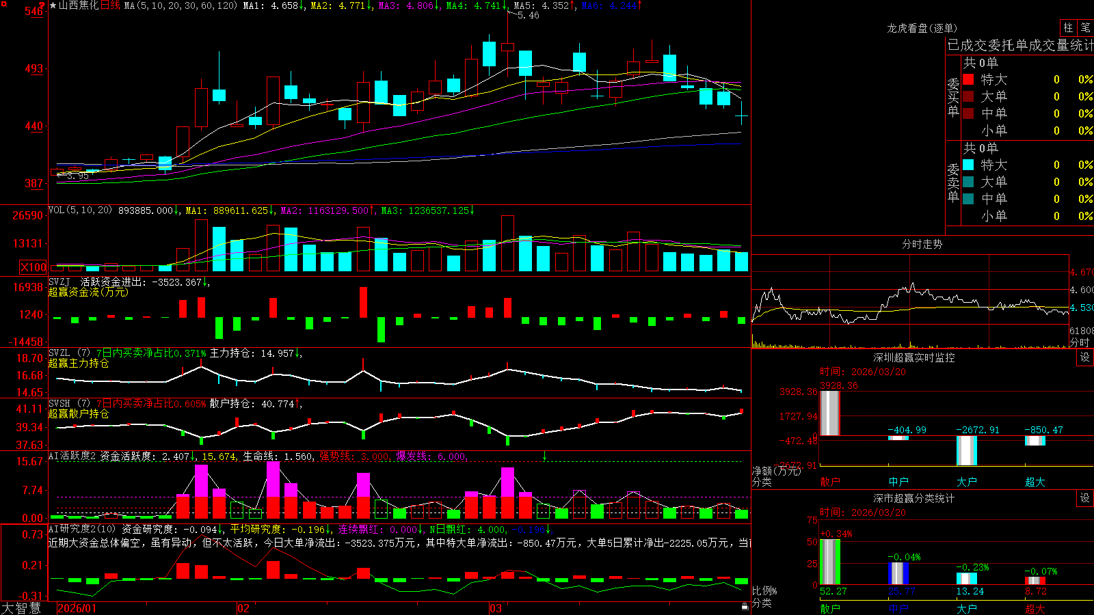Click the 03 month timeline marker

coord(496,608)
